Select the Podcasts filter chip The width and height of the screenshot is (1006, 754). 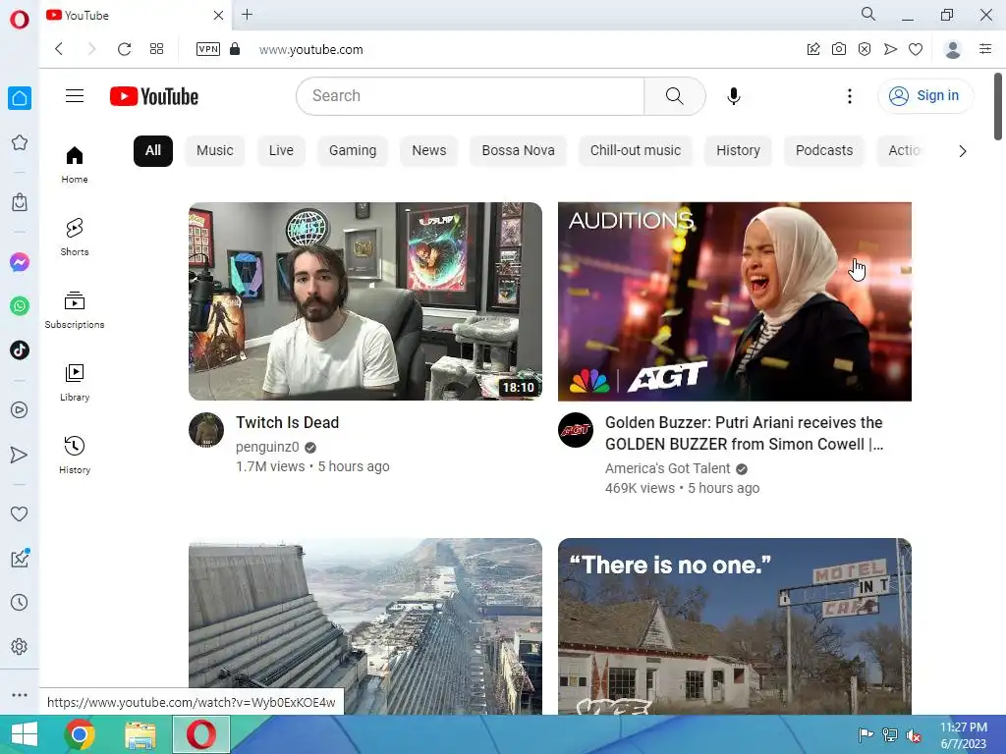pyautogui.click(x=824, y=150)
